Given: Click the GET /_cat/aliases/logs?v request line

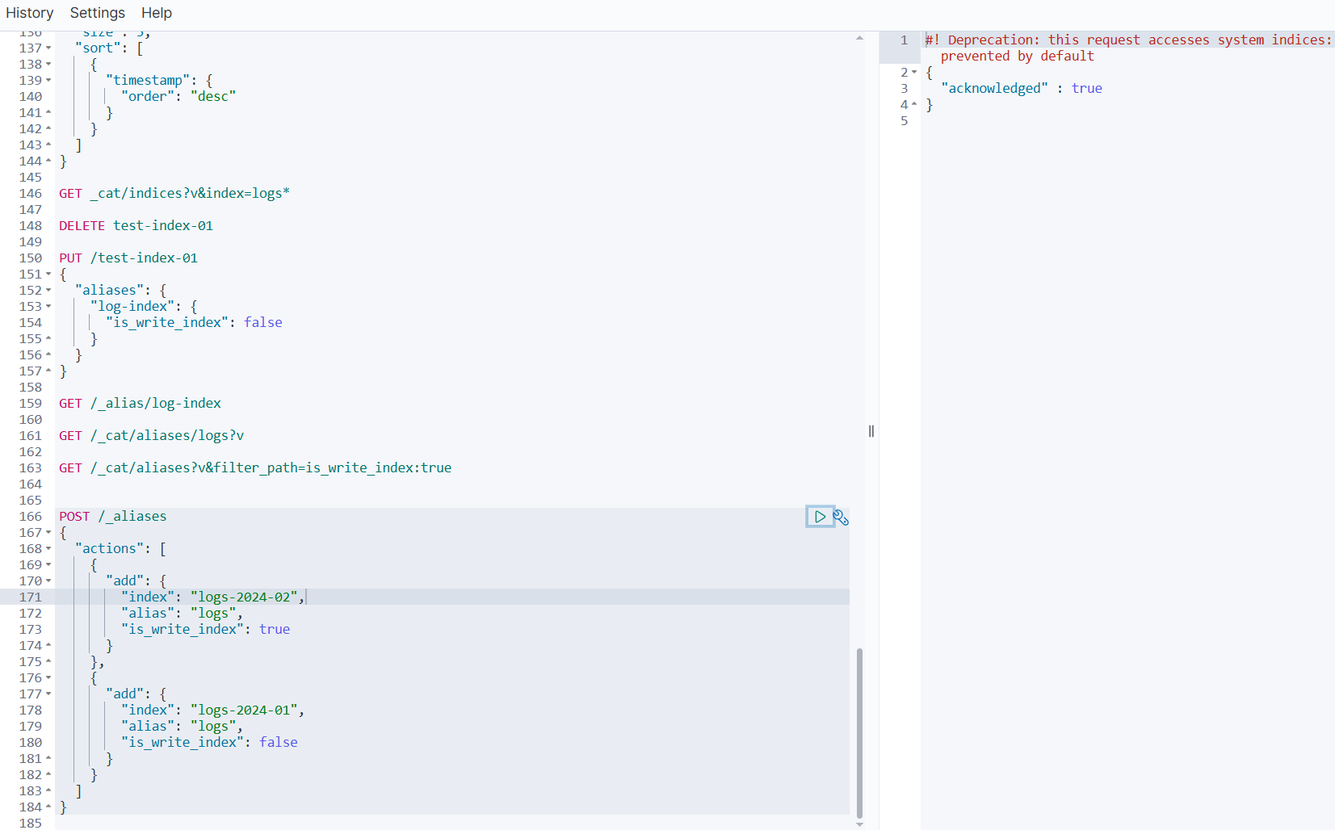Looking at the screenshot, I should point(151,436).
